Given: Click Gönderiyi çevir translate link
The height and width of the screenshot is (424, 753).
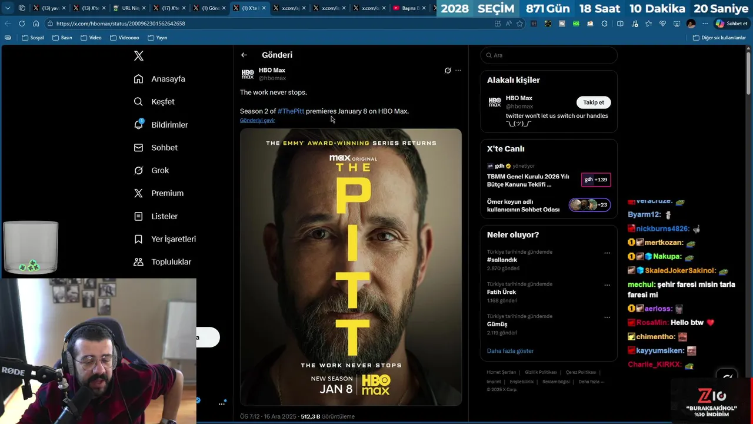Looking at the screenshot, I should coord(257,120).
